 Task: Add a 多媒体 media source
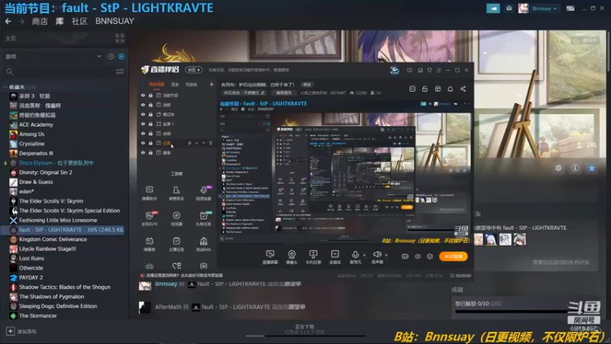[335, 257]
